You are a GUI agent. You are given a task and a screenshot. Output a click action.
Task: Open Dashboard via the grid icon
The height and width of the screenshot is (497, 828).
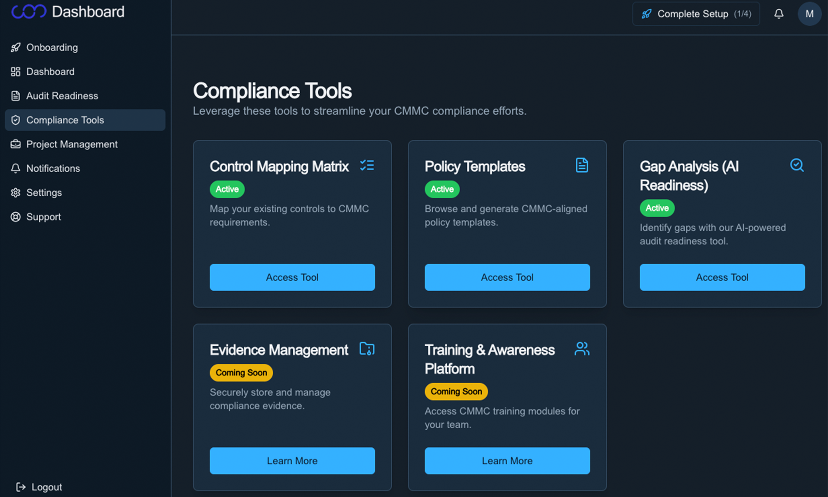tap(16, 71)
